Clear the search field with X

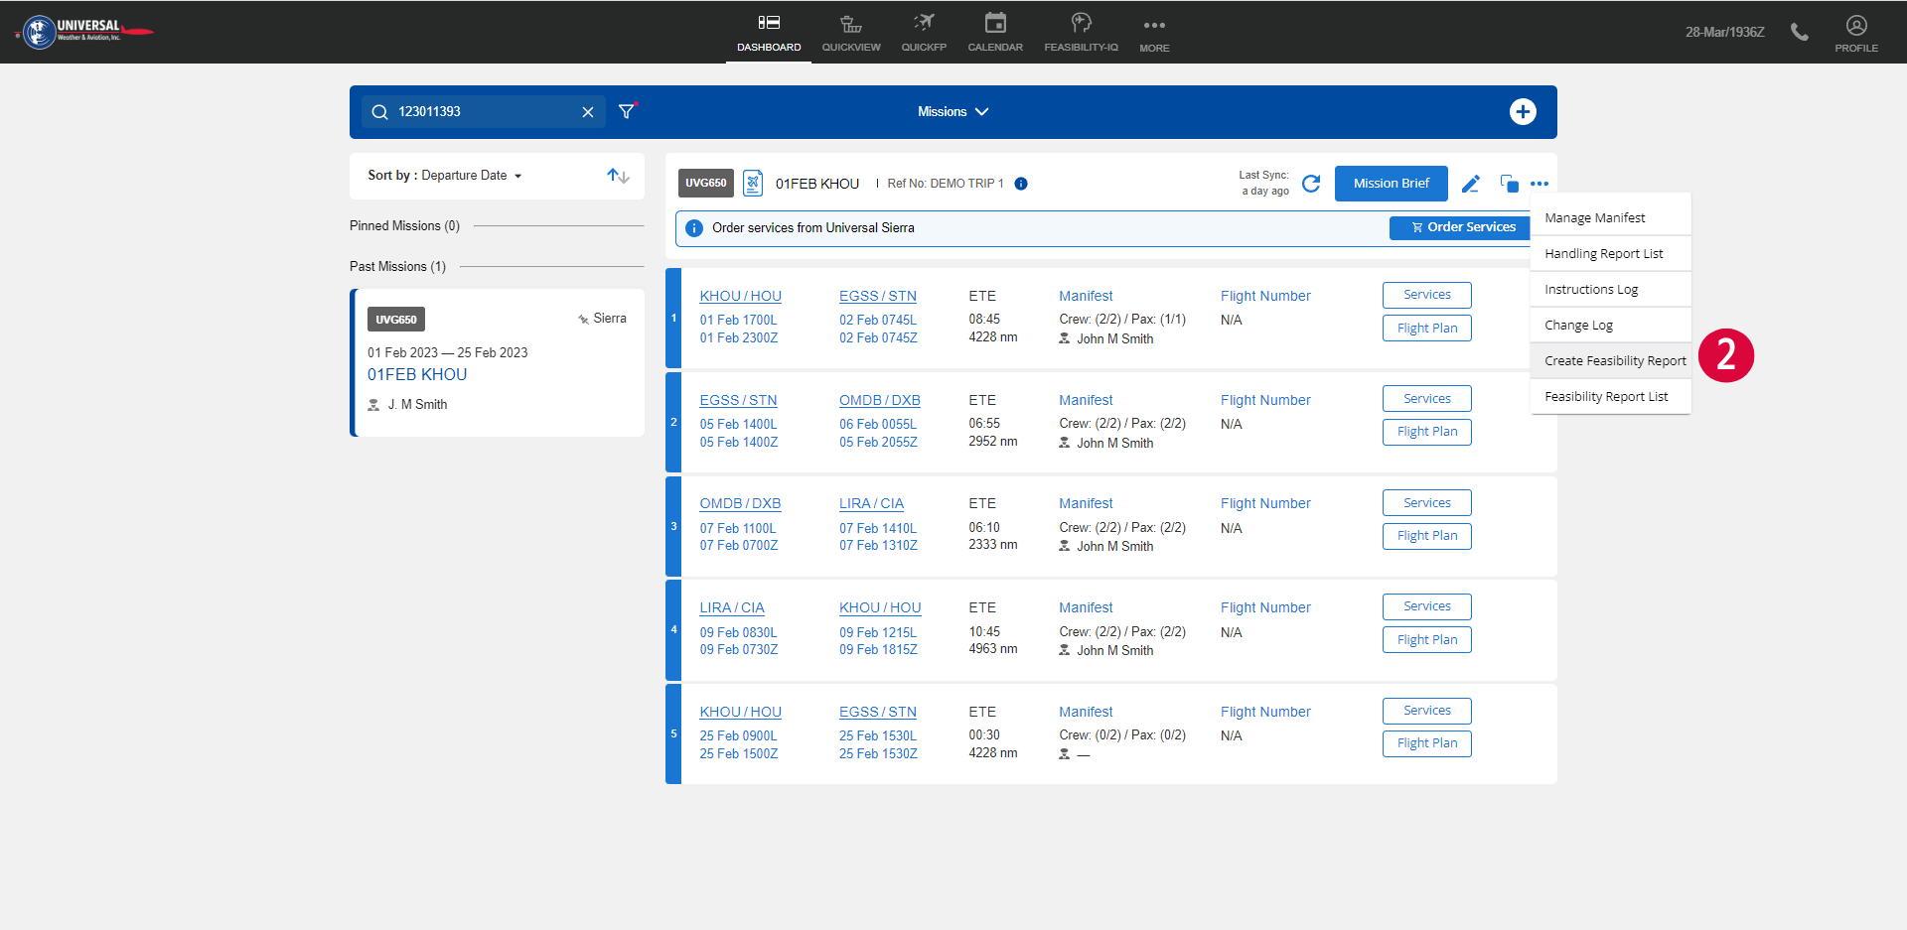588,112
